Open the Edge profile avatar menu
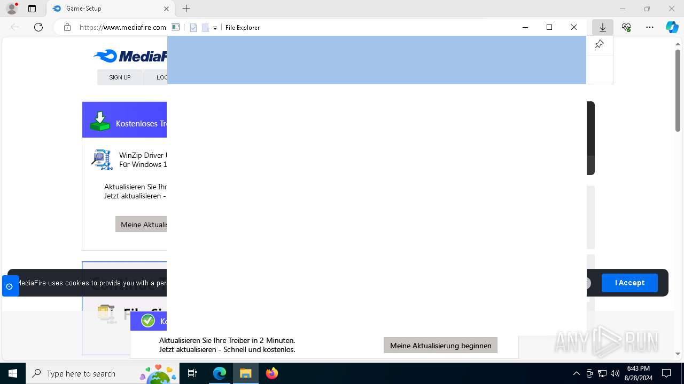Viewport: 684px width, 384px height. tap(12, 9)
